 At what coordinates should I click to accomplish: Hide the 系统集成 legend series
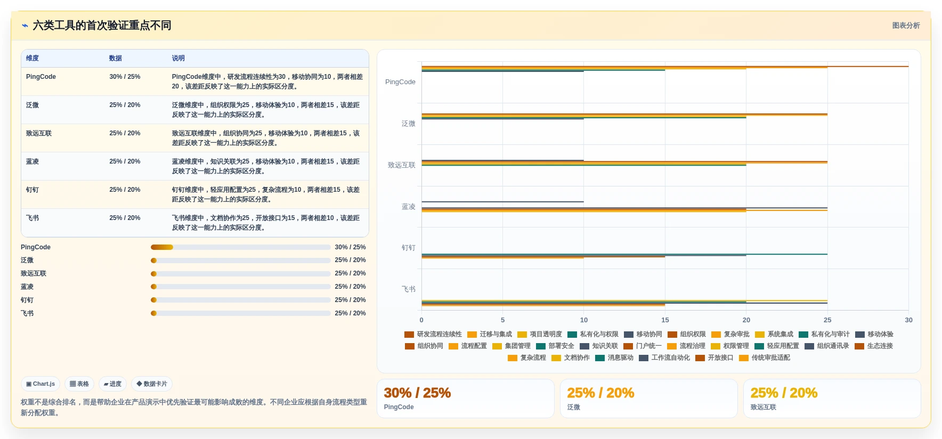pos(774,334)
